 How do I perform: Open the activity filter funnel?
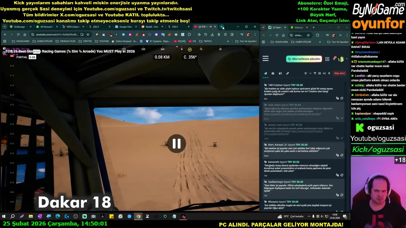pyautogui.click(x=315, y=73)
